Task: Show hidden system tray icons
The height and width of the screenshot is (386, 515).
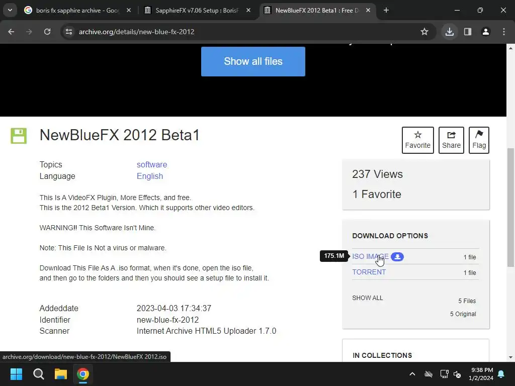Action: click(412, 374)
